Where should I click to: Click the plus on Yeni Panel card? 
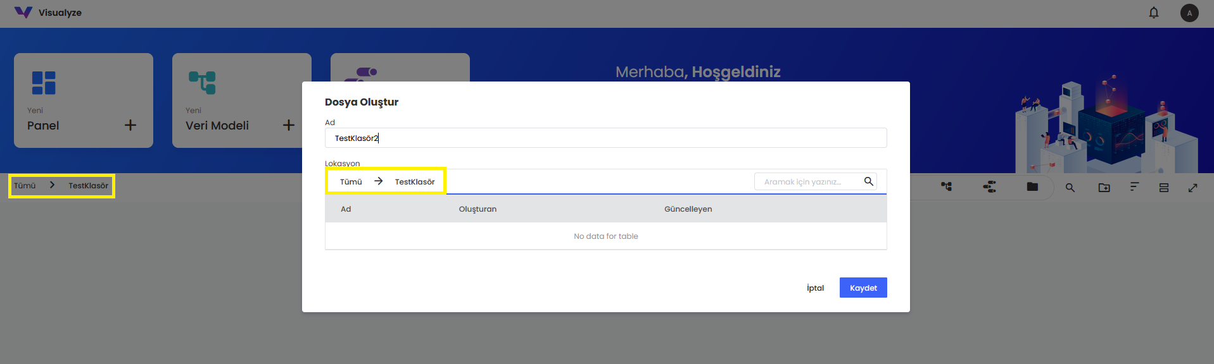coord(130,125)
